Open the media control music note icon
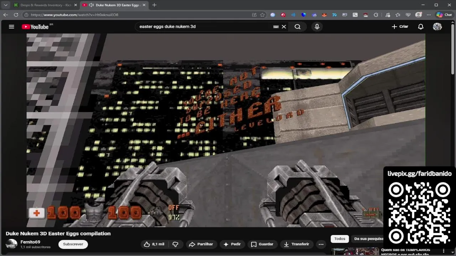Viewport: 456px width, 256px height. (388, 15)
